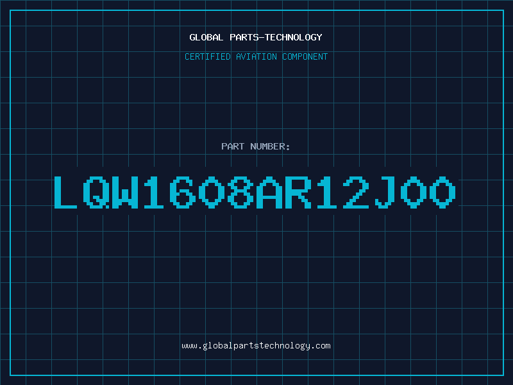Click the .com ending of the website address
Image resolution: width=513 pixels, height=385 pixels.
pos(320,346)
